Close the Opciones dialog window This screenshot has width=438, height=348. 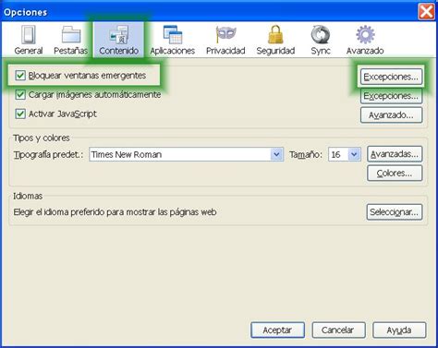tap(427, 12)
